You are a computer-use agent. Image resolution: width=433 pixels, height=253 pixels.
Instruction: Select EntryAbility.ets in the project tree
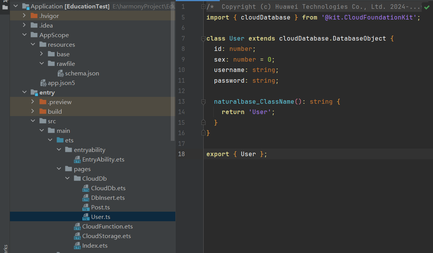pyautogui.click(x=103, y=159)
